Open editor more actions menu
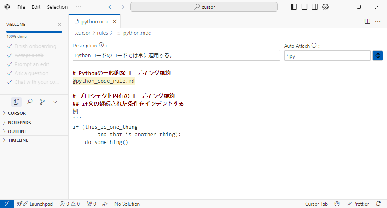 point(378,21)
